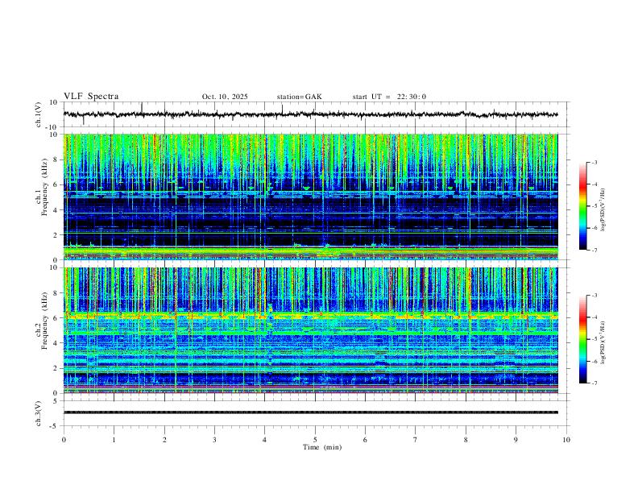This screenshot has height=493, width=638.
Task: Click the ch.2 colorbar log(PSD) label
Action: tap(603, 342)
